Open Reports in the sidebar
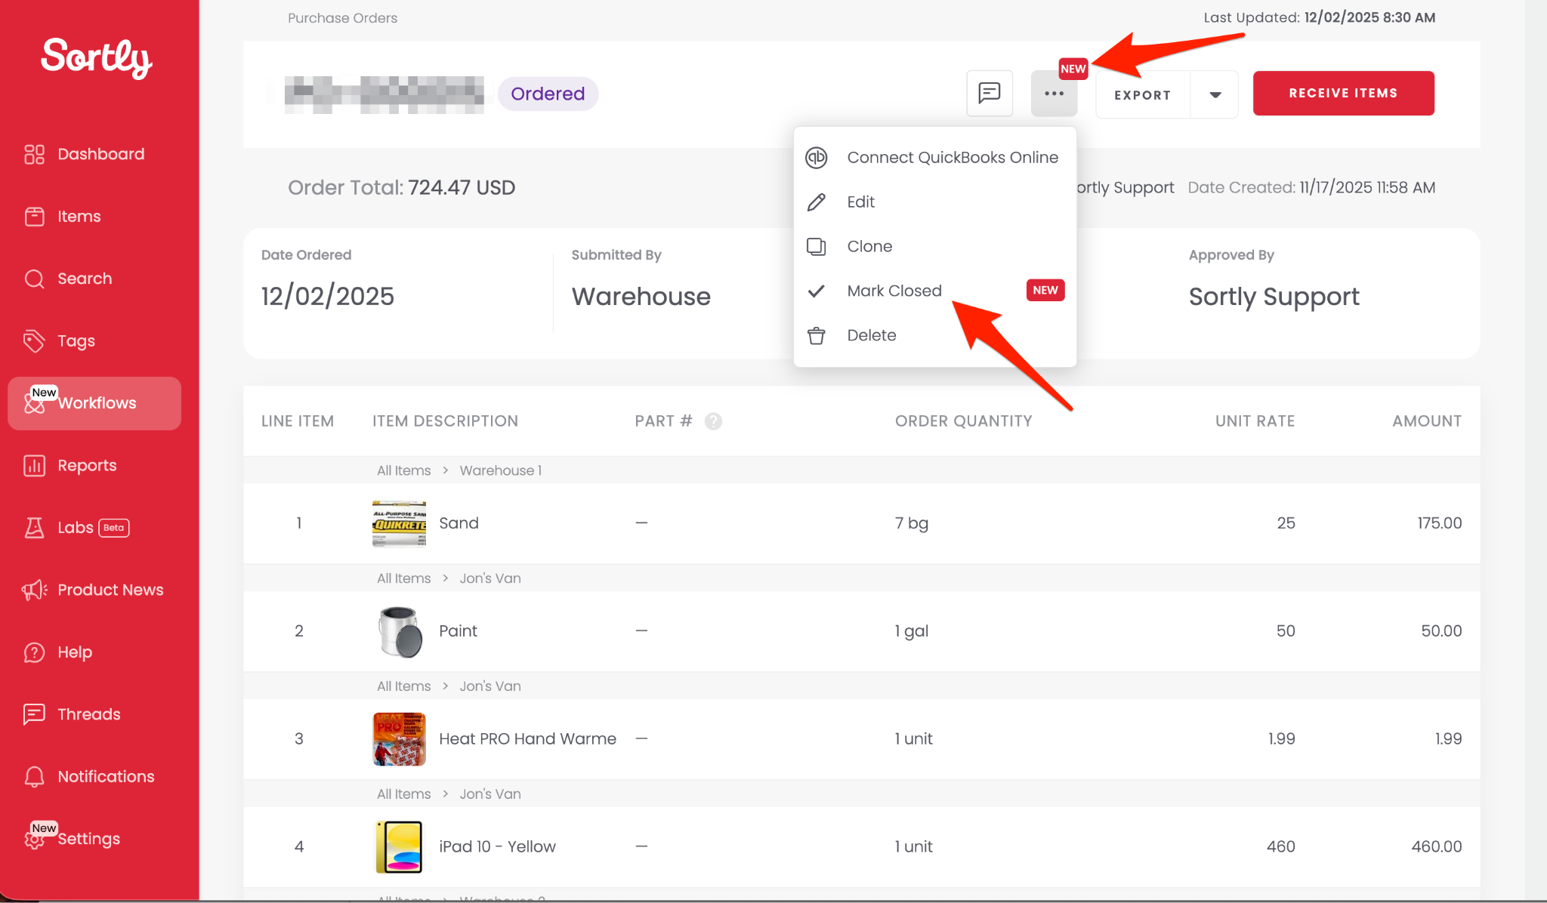Image resolution: width=1547 pixels, height=903 pixels. (87, 466)
